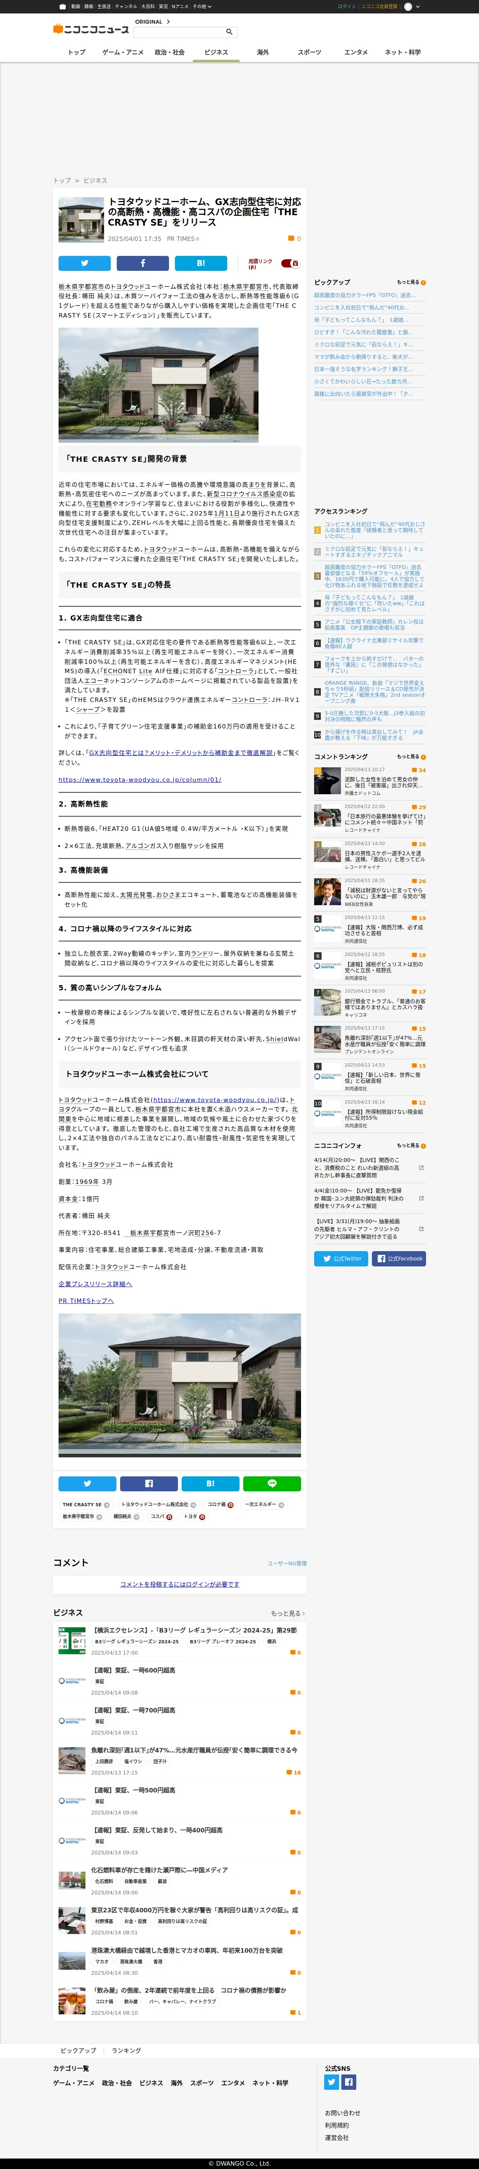479x2169 pixels.
Task: Switch to the ネット・科学 navigation tab
Action: [x=403, y=52]
